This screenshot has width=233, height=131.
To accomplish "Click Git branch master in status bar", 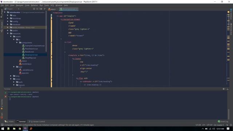I will click(x=219, y=125).
